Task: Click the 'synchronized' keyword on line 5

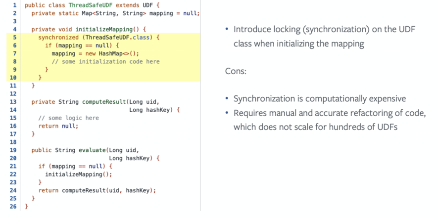Action: tap(58, 38)
